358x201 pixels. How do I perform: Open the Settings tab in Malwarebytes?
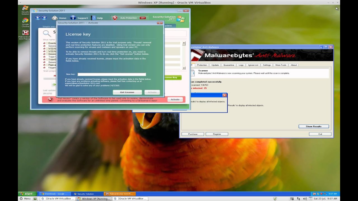pos(267,65)
